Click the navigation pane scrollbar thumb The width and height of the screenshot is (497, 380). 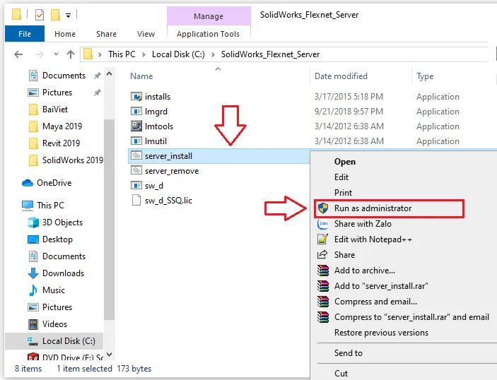[x=110, y=220]
